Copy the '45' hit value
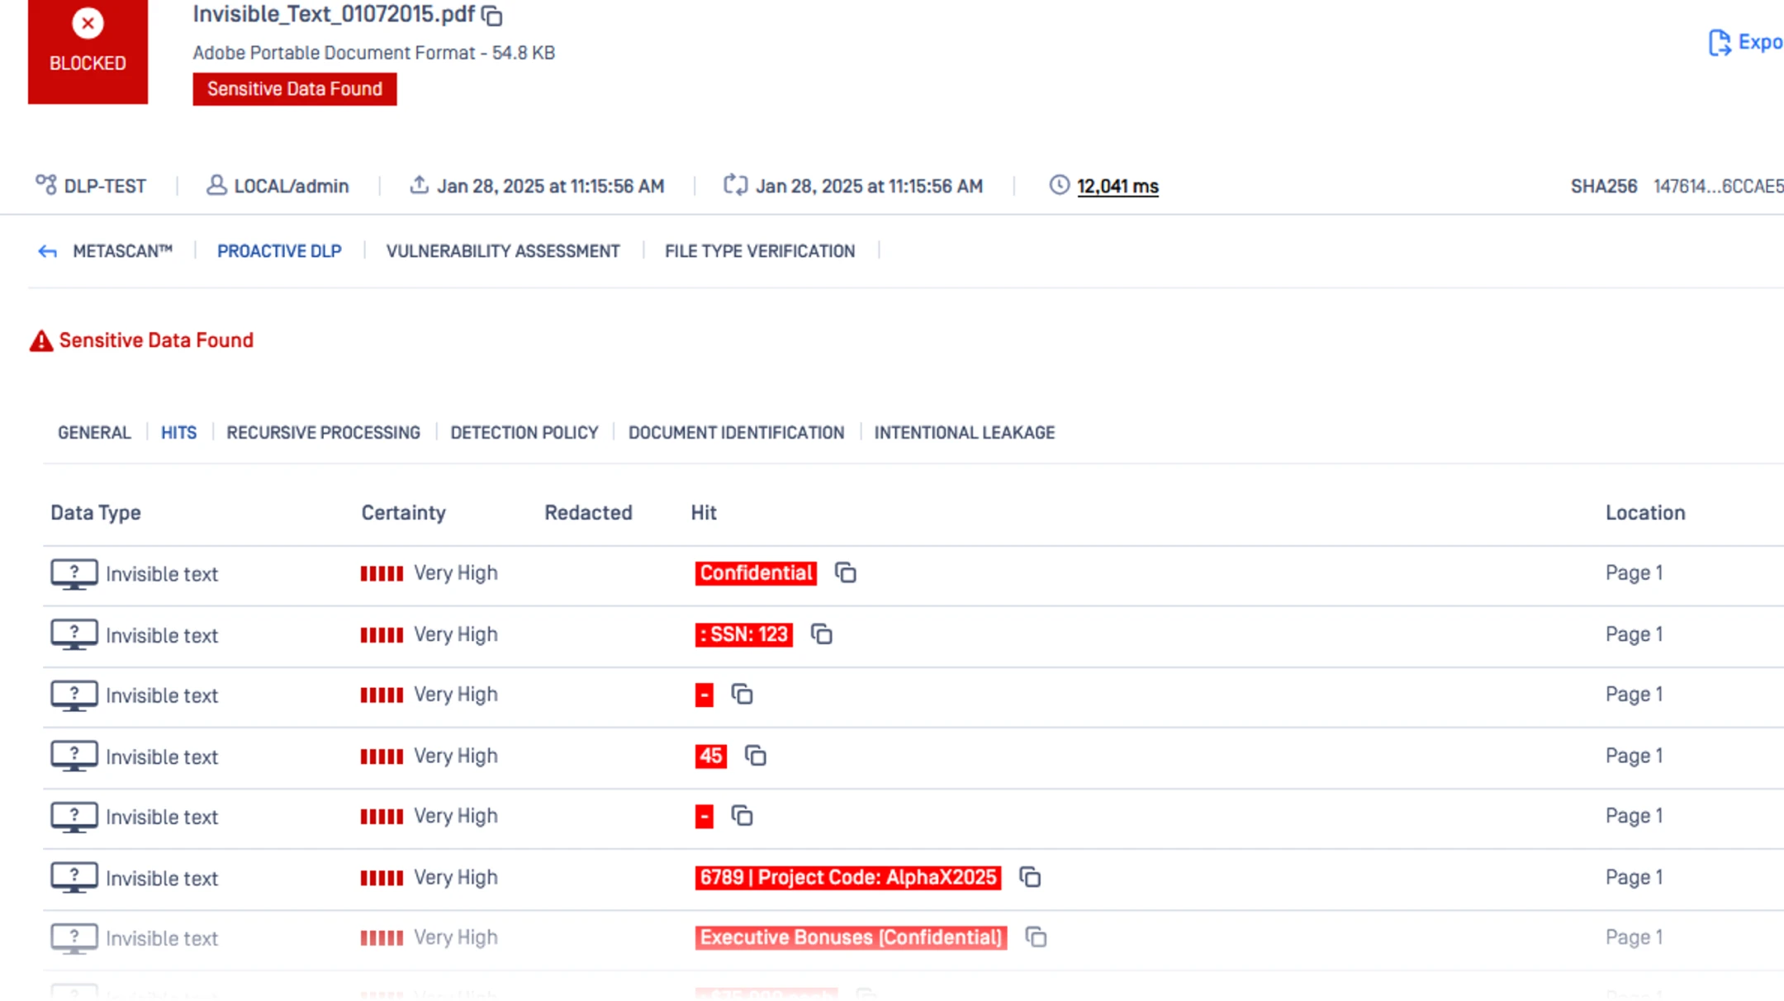The image size is (1784, 1001). [755, 756]
